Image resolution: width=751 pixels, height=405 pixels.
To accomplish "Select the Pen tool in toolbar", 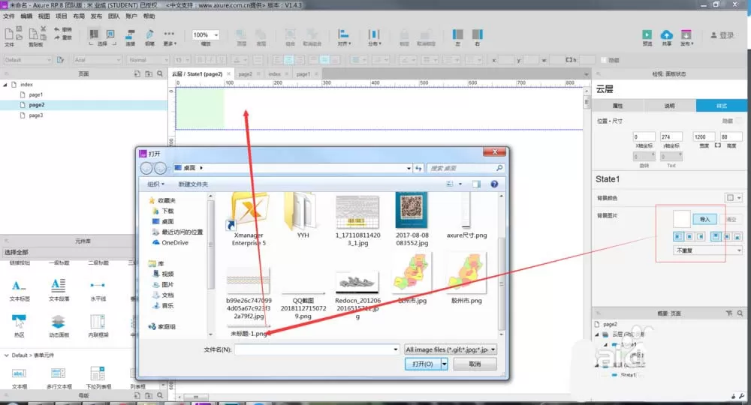I will point(149,34).
